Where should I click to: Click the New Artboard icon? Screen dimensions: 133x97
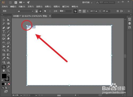click(45, 11)
